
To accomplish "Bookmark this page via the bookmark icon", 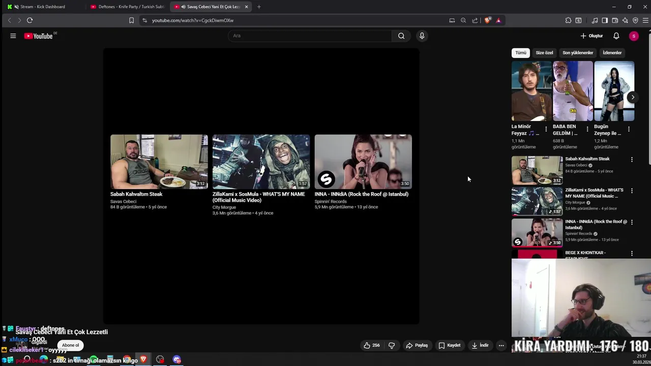I will [131, 20].
